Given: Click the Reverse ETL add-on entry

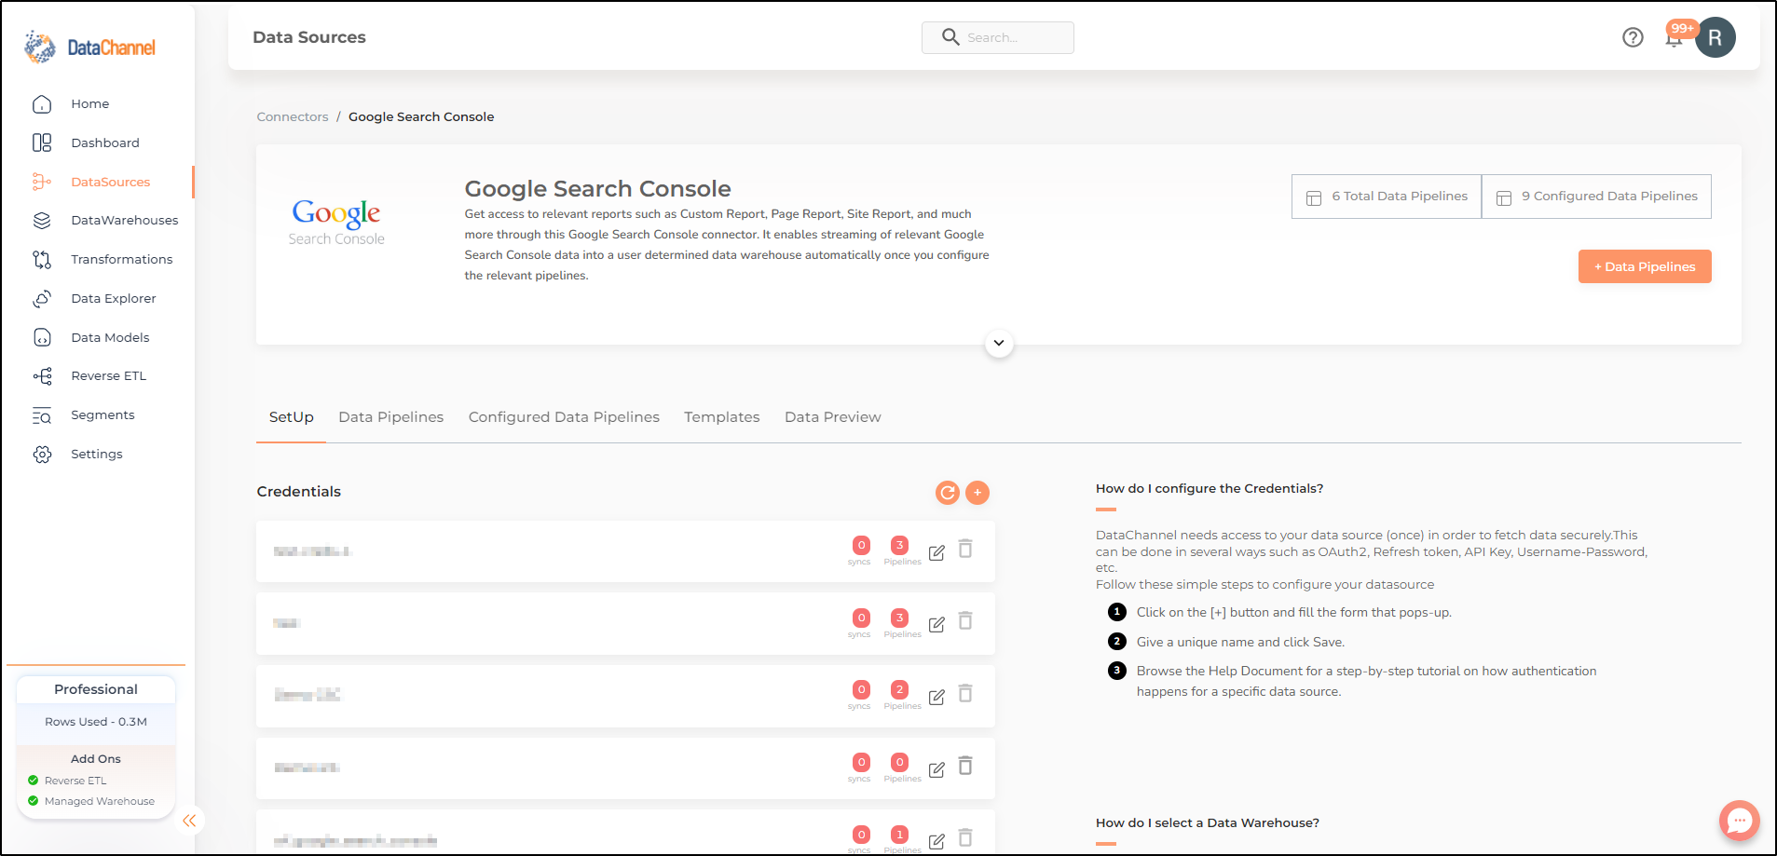Looking at the screenshot, I should (67, 781).
